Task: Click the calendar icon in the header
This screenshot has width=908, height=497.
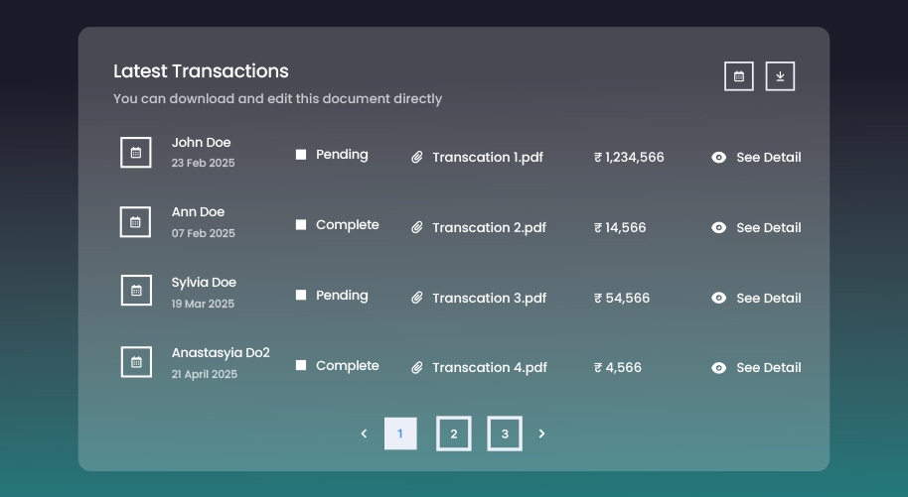Action: 739,76
